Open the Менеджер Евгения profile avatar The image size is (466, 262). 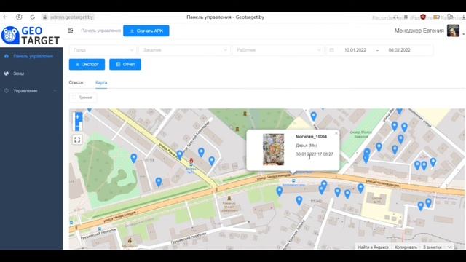point(453,31)
